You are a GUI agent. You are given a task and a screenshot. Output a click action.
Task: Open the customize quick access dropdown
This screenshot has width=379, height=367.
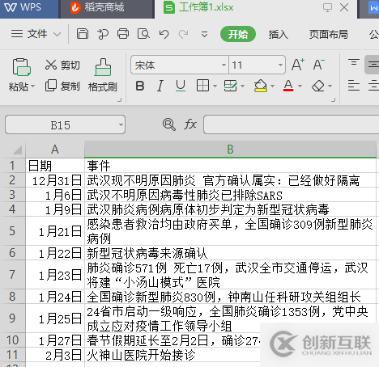pos(204,34)
